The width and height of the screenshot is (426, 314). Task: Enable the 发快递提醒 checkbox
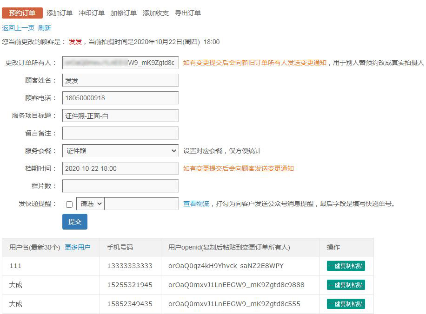click(69, 204)
